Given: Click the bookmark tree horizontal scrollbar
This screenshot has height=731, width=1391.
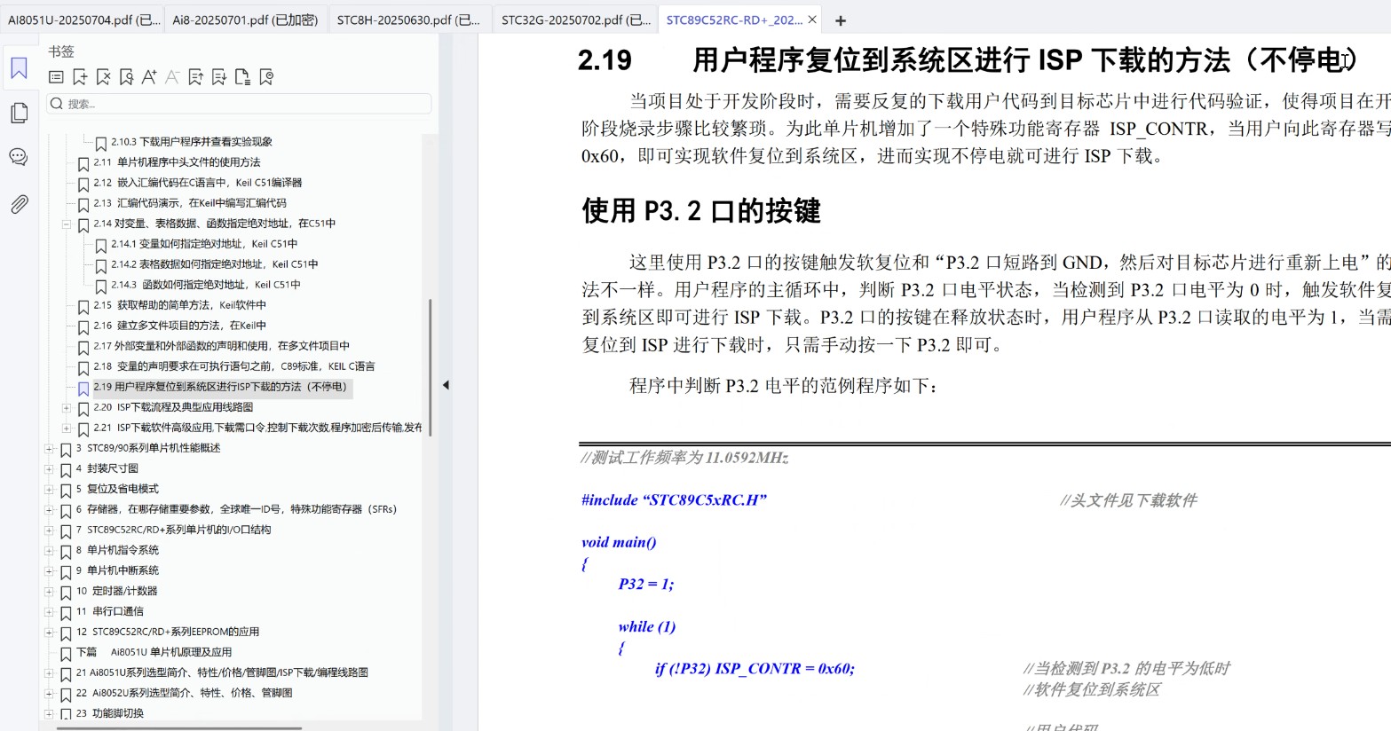Looking at the screenshot, I should point(179,727).
